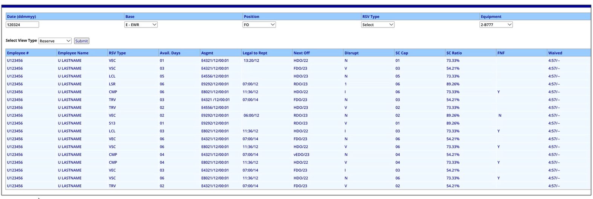Click the S13 reserve type cell

[x=112, y=123]
